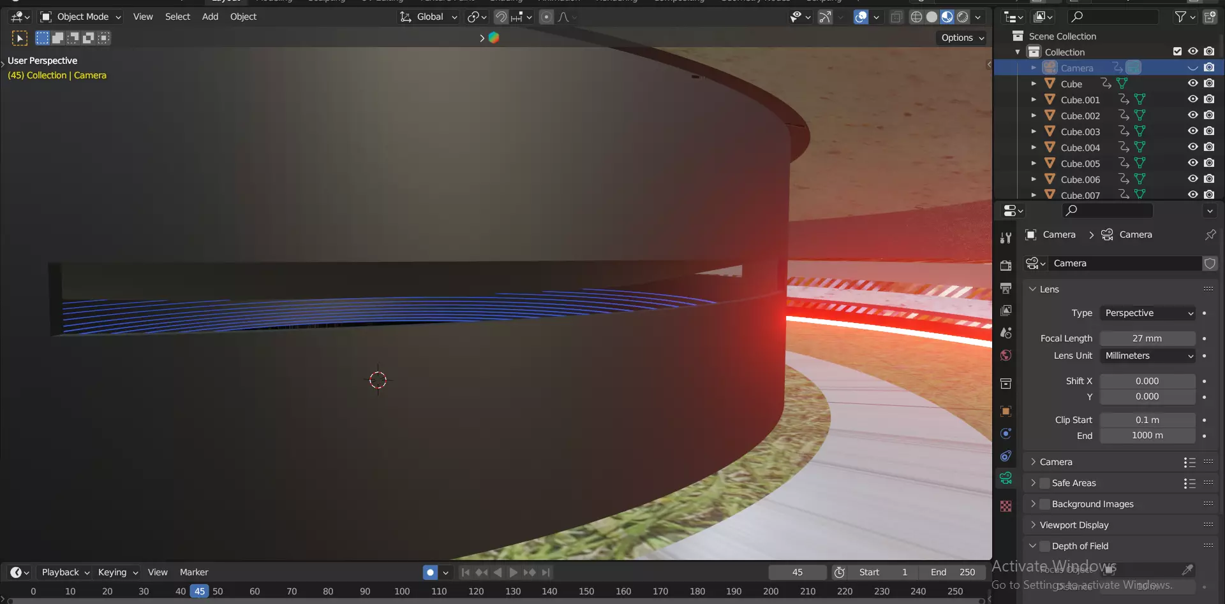The image size is (1225, 604).
Task: Open the lens Type Perspective dropdown
Action: [x=1148, y=313]
